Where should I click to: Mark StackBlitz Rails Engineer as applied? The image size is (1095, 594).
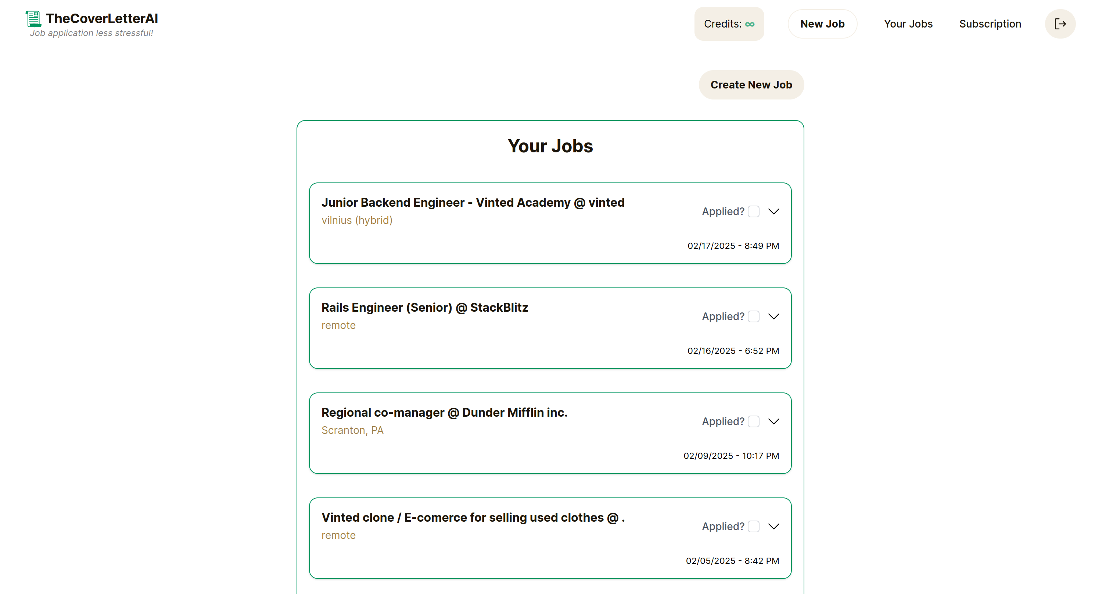(x=754, y=316)
